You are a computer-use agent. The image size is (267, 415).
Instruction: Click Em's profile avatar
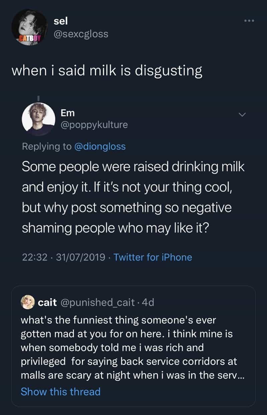(x=38, y=119)
